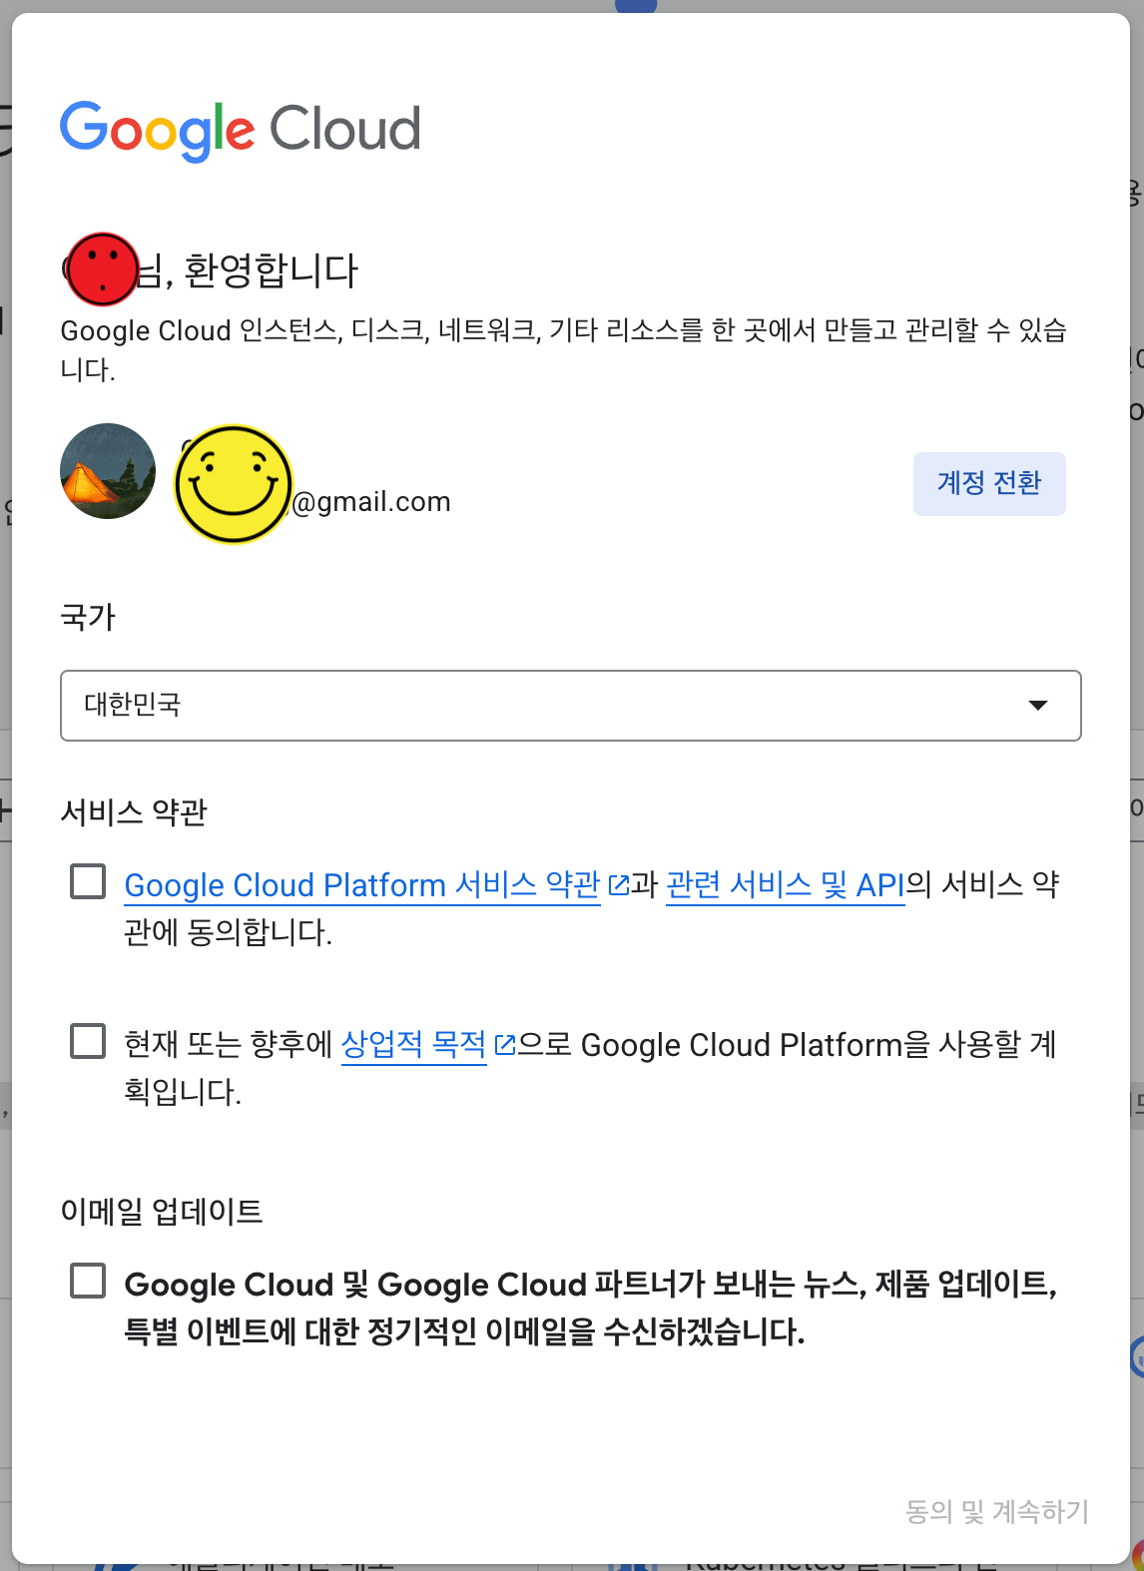Tick the commercial purpose usage checkbox
Screen dimensions: 1144x1571
pos(88,1040)
